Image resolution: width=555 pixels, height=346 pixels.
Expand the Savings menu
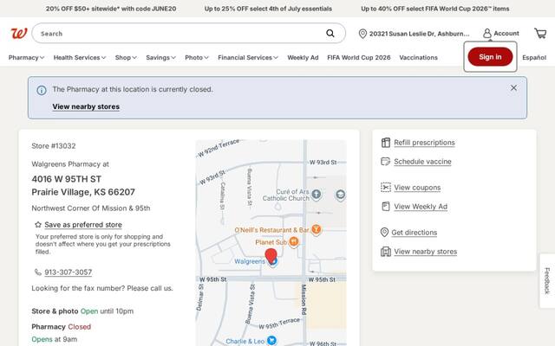click(x=160, y=58)
